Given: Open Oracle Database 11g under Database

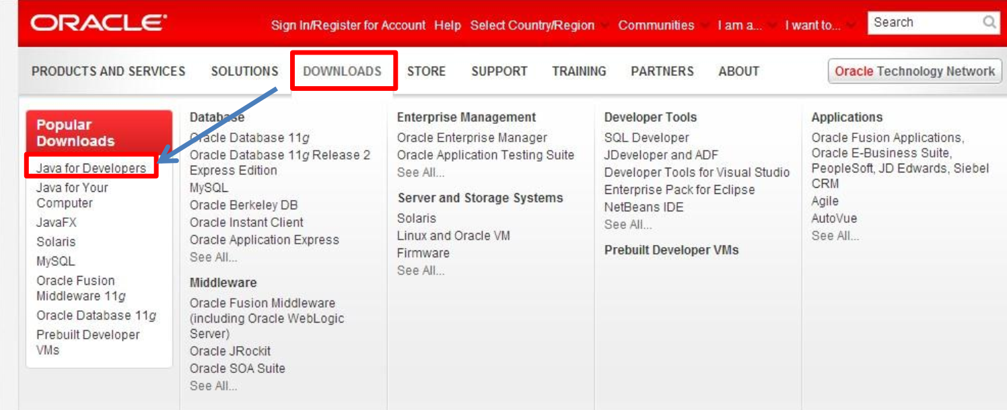Looking at the screenshot, I should click(x=250, y=138).
